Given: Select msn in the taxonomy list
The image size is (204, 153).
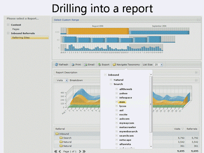Looking at the screenshot, I should coord(122,102).
